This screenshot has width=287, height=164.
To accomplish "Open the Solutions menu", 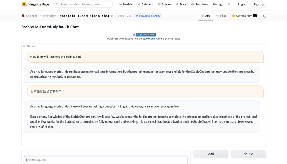I will (199, 4).
